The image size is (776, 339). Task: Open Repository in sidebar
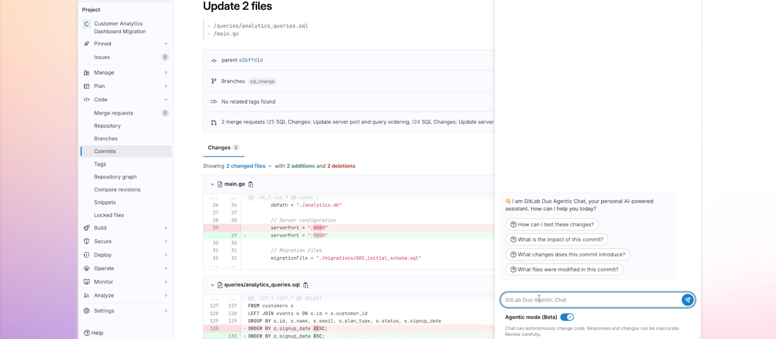pos(126,126)
